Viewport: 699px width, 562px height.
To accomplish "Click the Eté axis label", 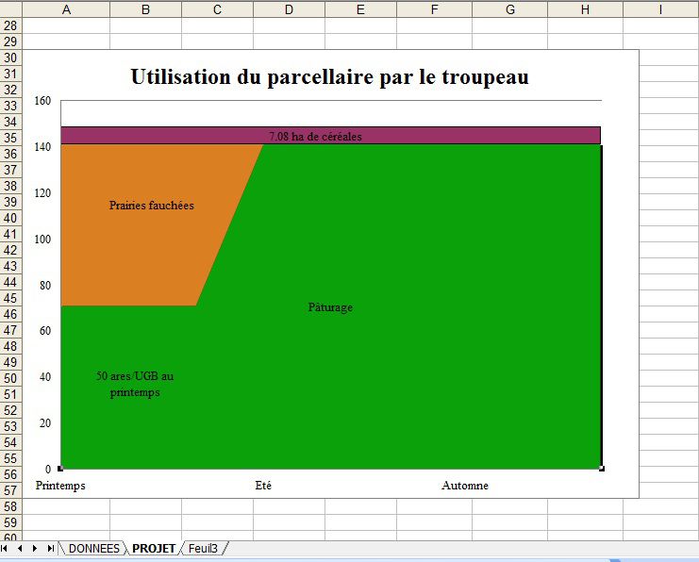I will point(263,486).
